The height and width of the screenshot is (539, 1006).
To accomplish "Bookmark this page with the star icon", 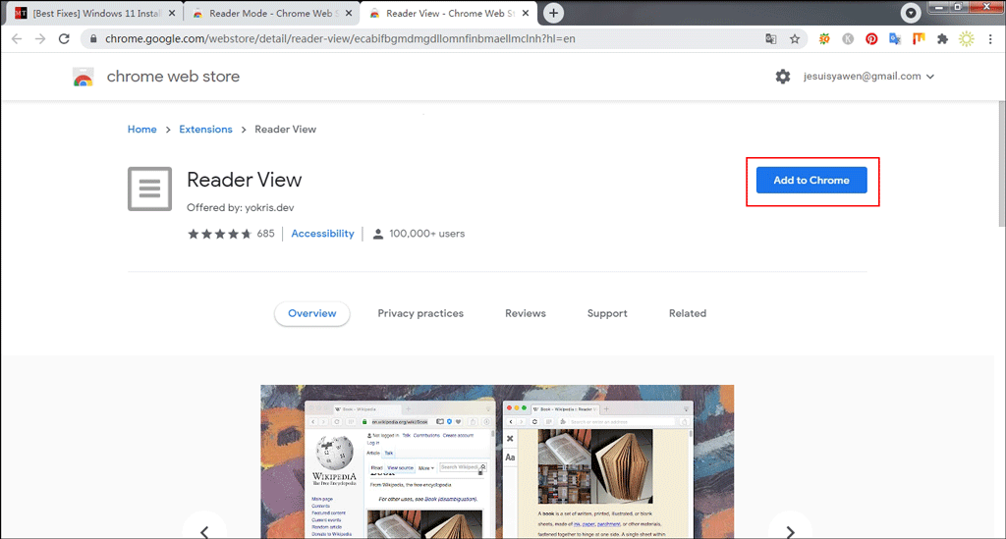I will point(795,39).
